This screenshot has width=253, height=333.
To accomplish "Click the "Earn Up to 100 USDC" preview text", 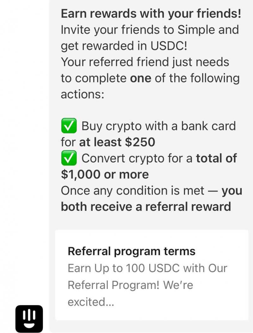I will pos(147,268).
